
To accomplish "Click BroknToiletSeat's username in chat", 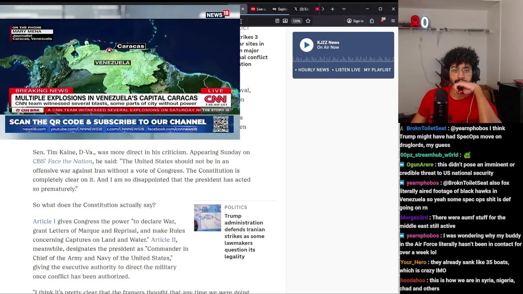I will (426, 128).
